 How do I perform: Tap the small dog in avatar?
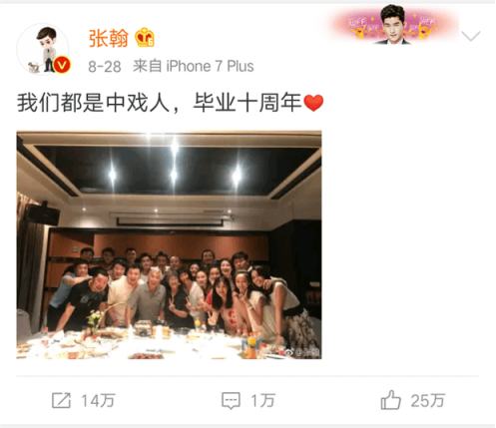click(x=34, y=67)
